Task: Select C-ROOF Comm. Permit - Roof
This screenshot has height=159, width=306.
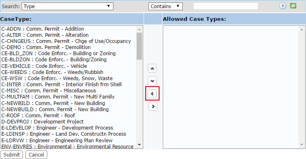Action: (x=38, y=116)
